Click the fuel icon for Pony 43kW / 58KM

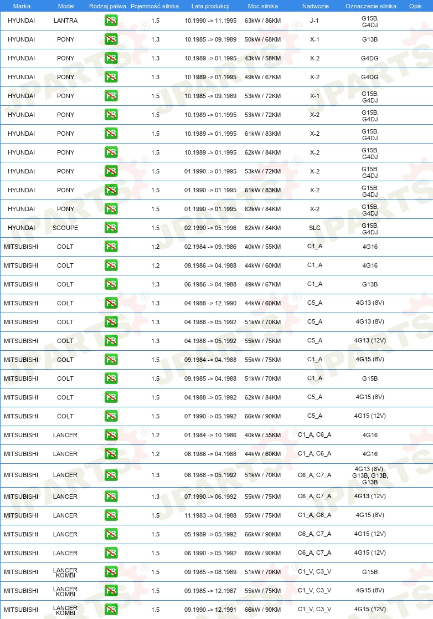(111, 58)
